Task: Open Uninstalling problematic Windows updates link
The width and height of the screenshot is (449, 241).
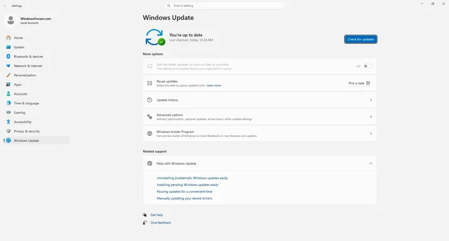Action: 192,178
